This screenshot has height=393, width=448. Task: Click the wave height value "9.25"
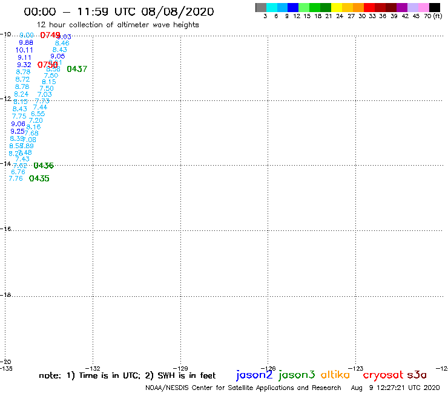(18, 131)
